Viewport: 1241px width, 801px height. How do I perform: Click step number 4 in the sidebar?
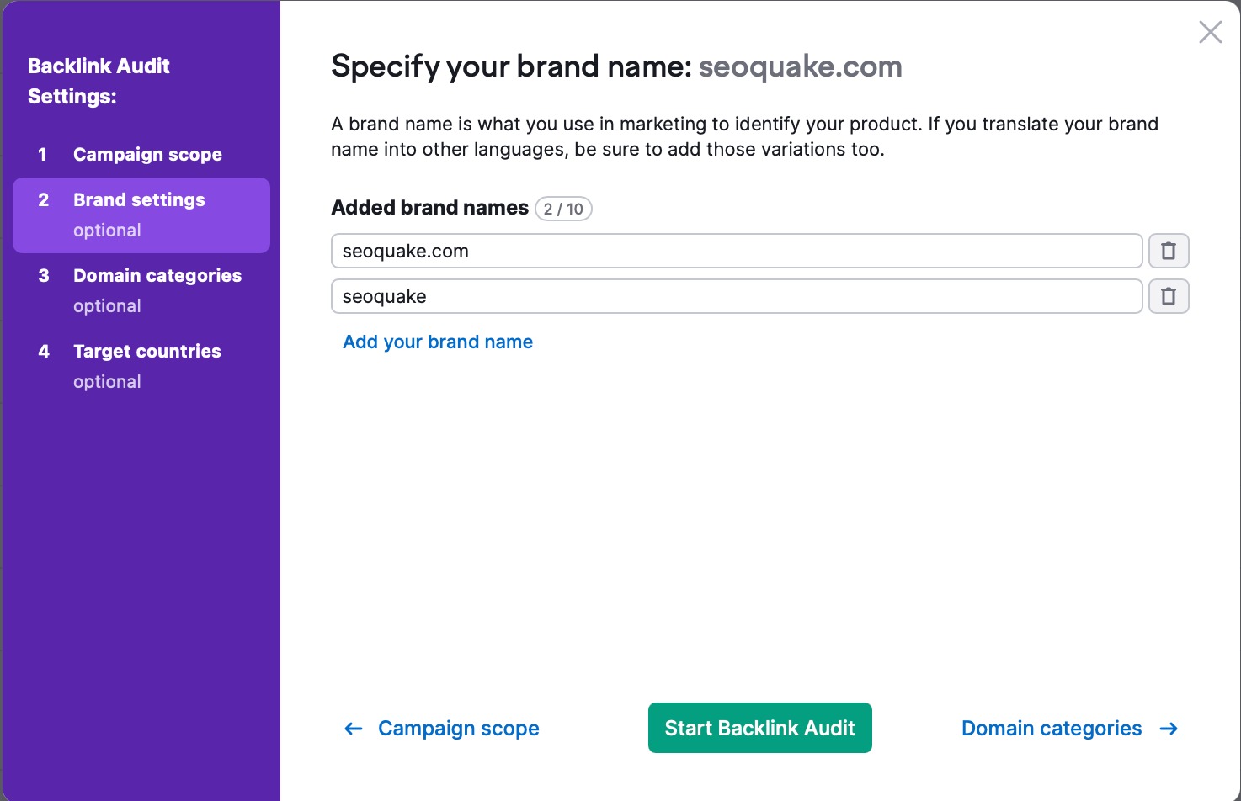(x=44, y=352)
